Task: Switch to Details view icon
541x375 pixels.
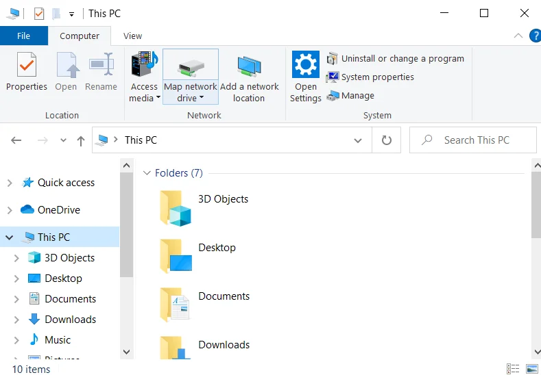Action: (x=513, y=368)
